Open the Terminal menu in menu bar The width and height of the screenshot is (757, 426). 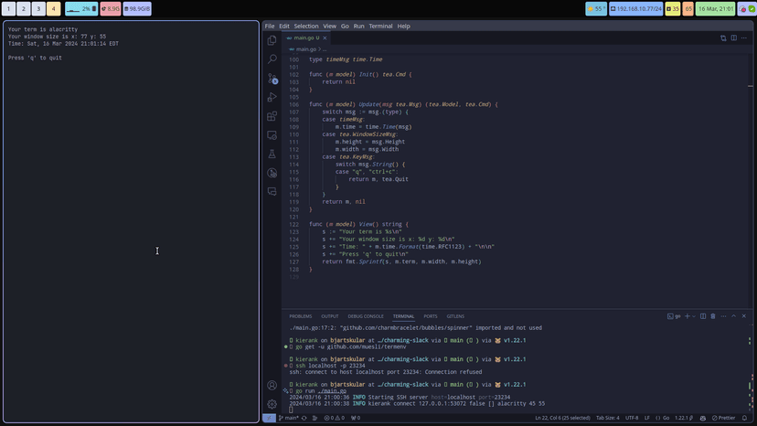point(380,27)
